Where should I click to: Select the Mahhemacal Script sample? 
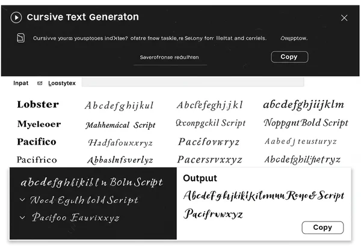[120, 125]
